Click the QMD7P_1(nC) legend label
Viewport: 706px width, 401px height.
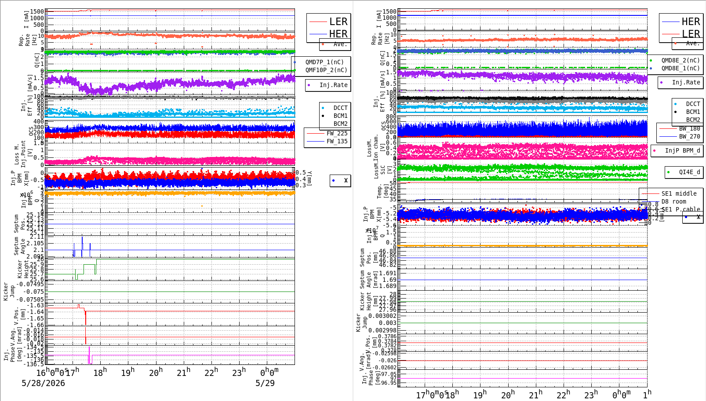point(324,62)
